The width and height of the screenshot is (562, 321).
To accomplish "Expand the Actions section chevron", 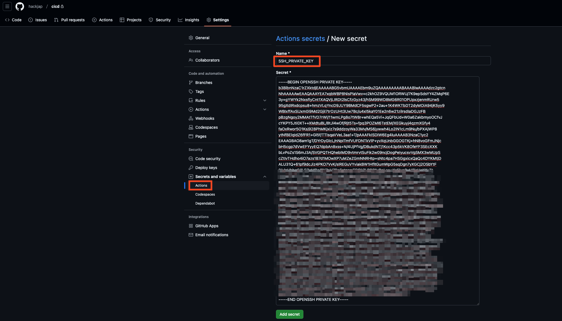I will pyautogui.click(x=265, y=109).
